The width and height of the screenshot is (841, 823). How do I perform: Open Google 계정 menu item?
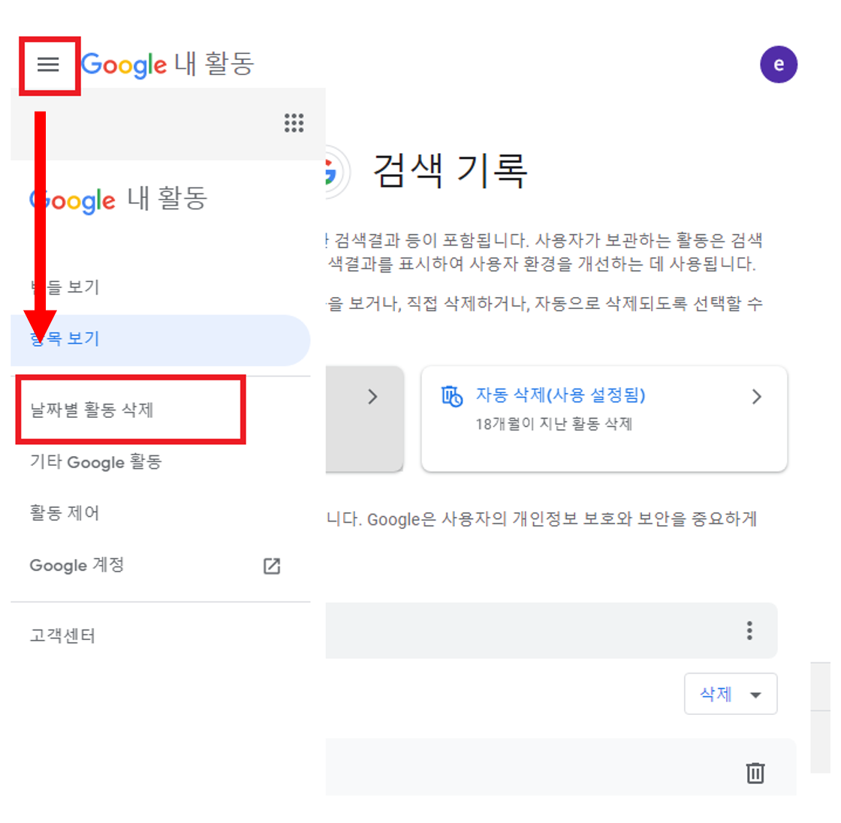tap(77, 565)
